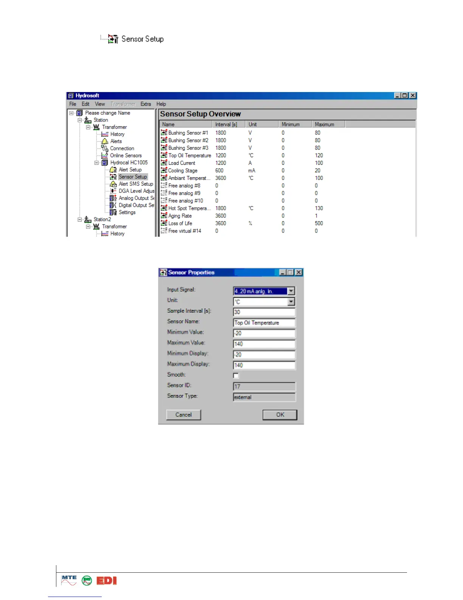The image size is (463, 600).
Task: Click the Alert SMS Setup icon
Action: (113, 184)
